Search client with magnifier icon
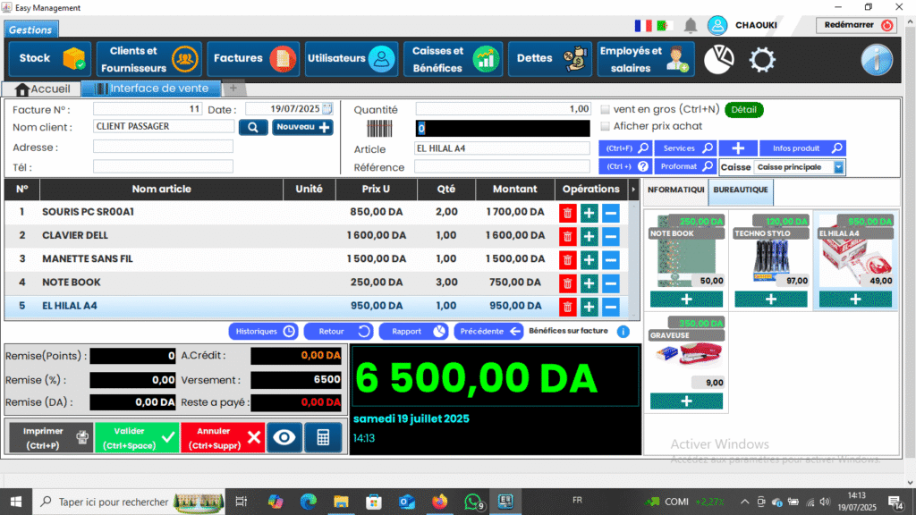 [x=253, y=127]
